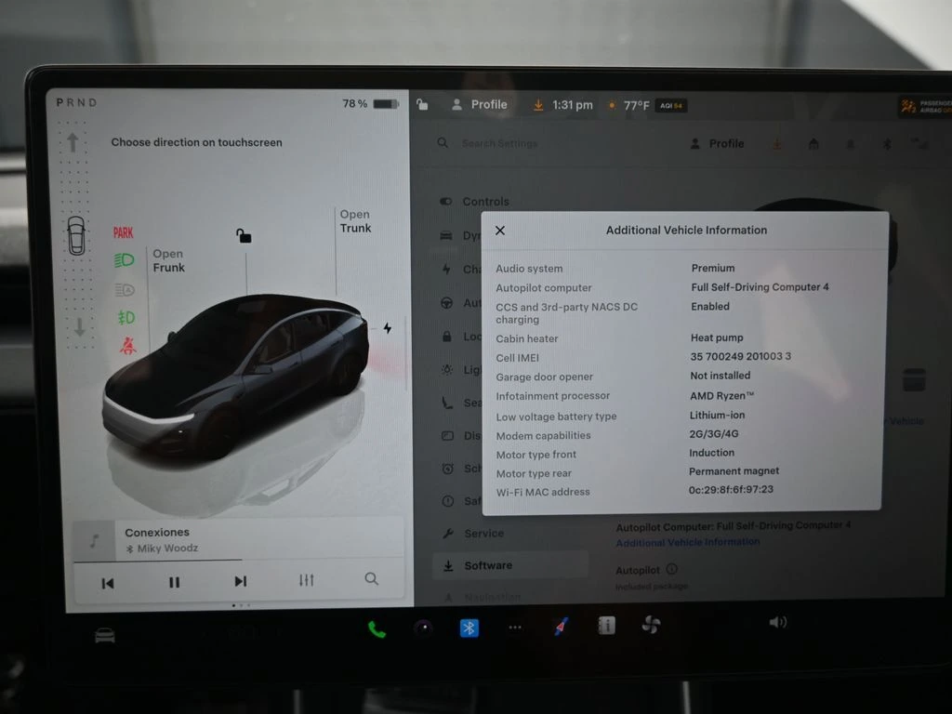Tap Open Trunk button
Viewport: 952px width, 714px height.
[355, 221]
